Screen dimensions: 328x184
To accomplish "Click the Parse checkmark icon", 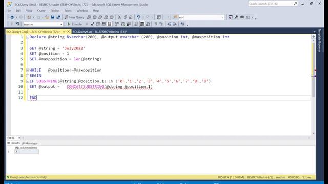I will click(92, 24).
